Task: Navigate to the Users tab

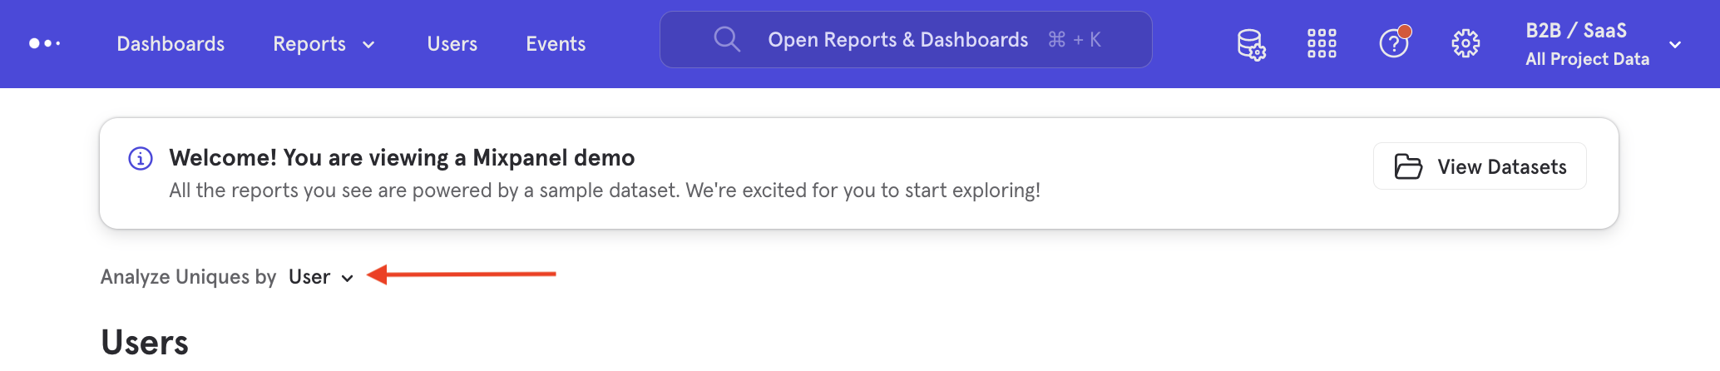Action: tap(452, 44)
